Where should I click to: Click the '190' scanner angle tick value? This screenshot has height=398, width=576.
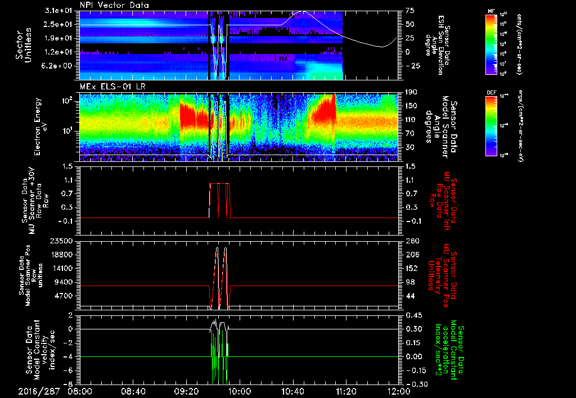click(411, 92)
